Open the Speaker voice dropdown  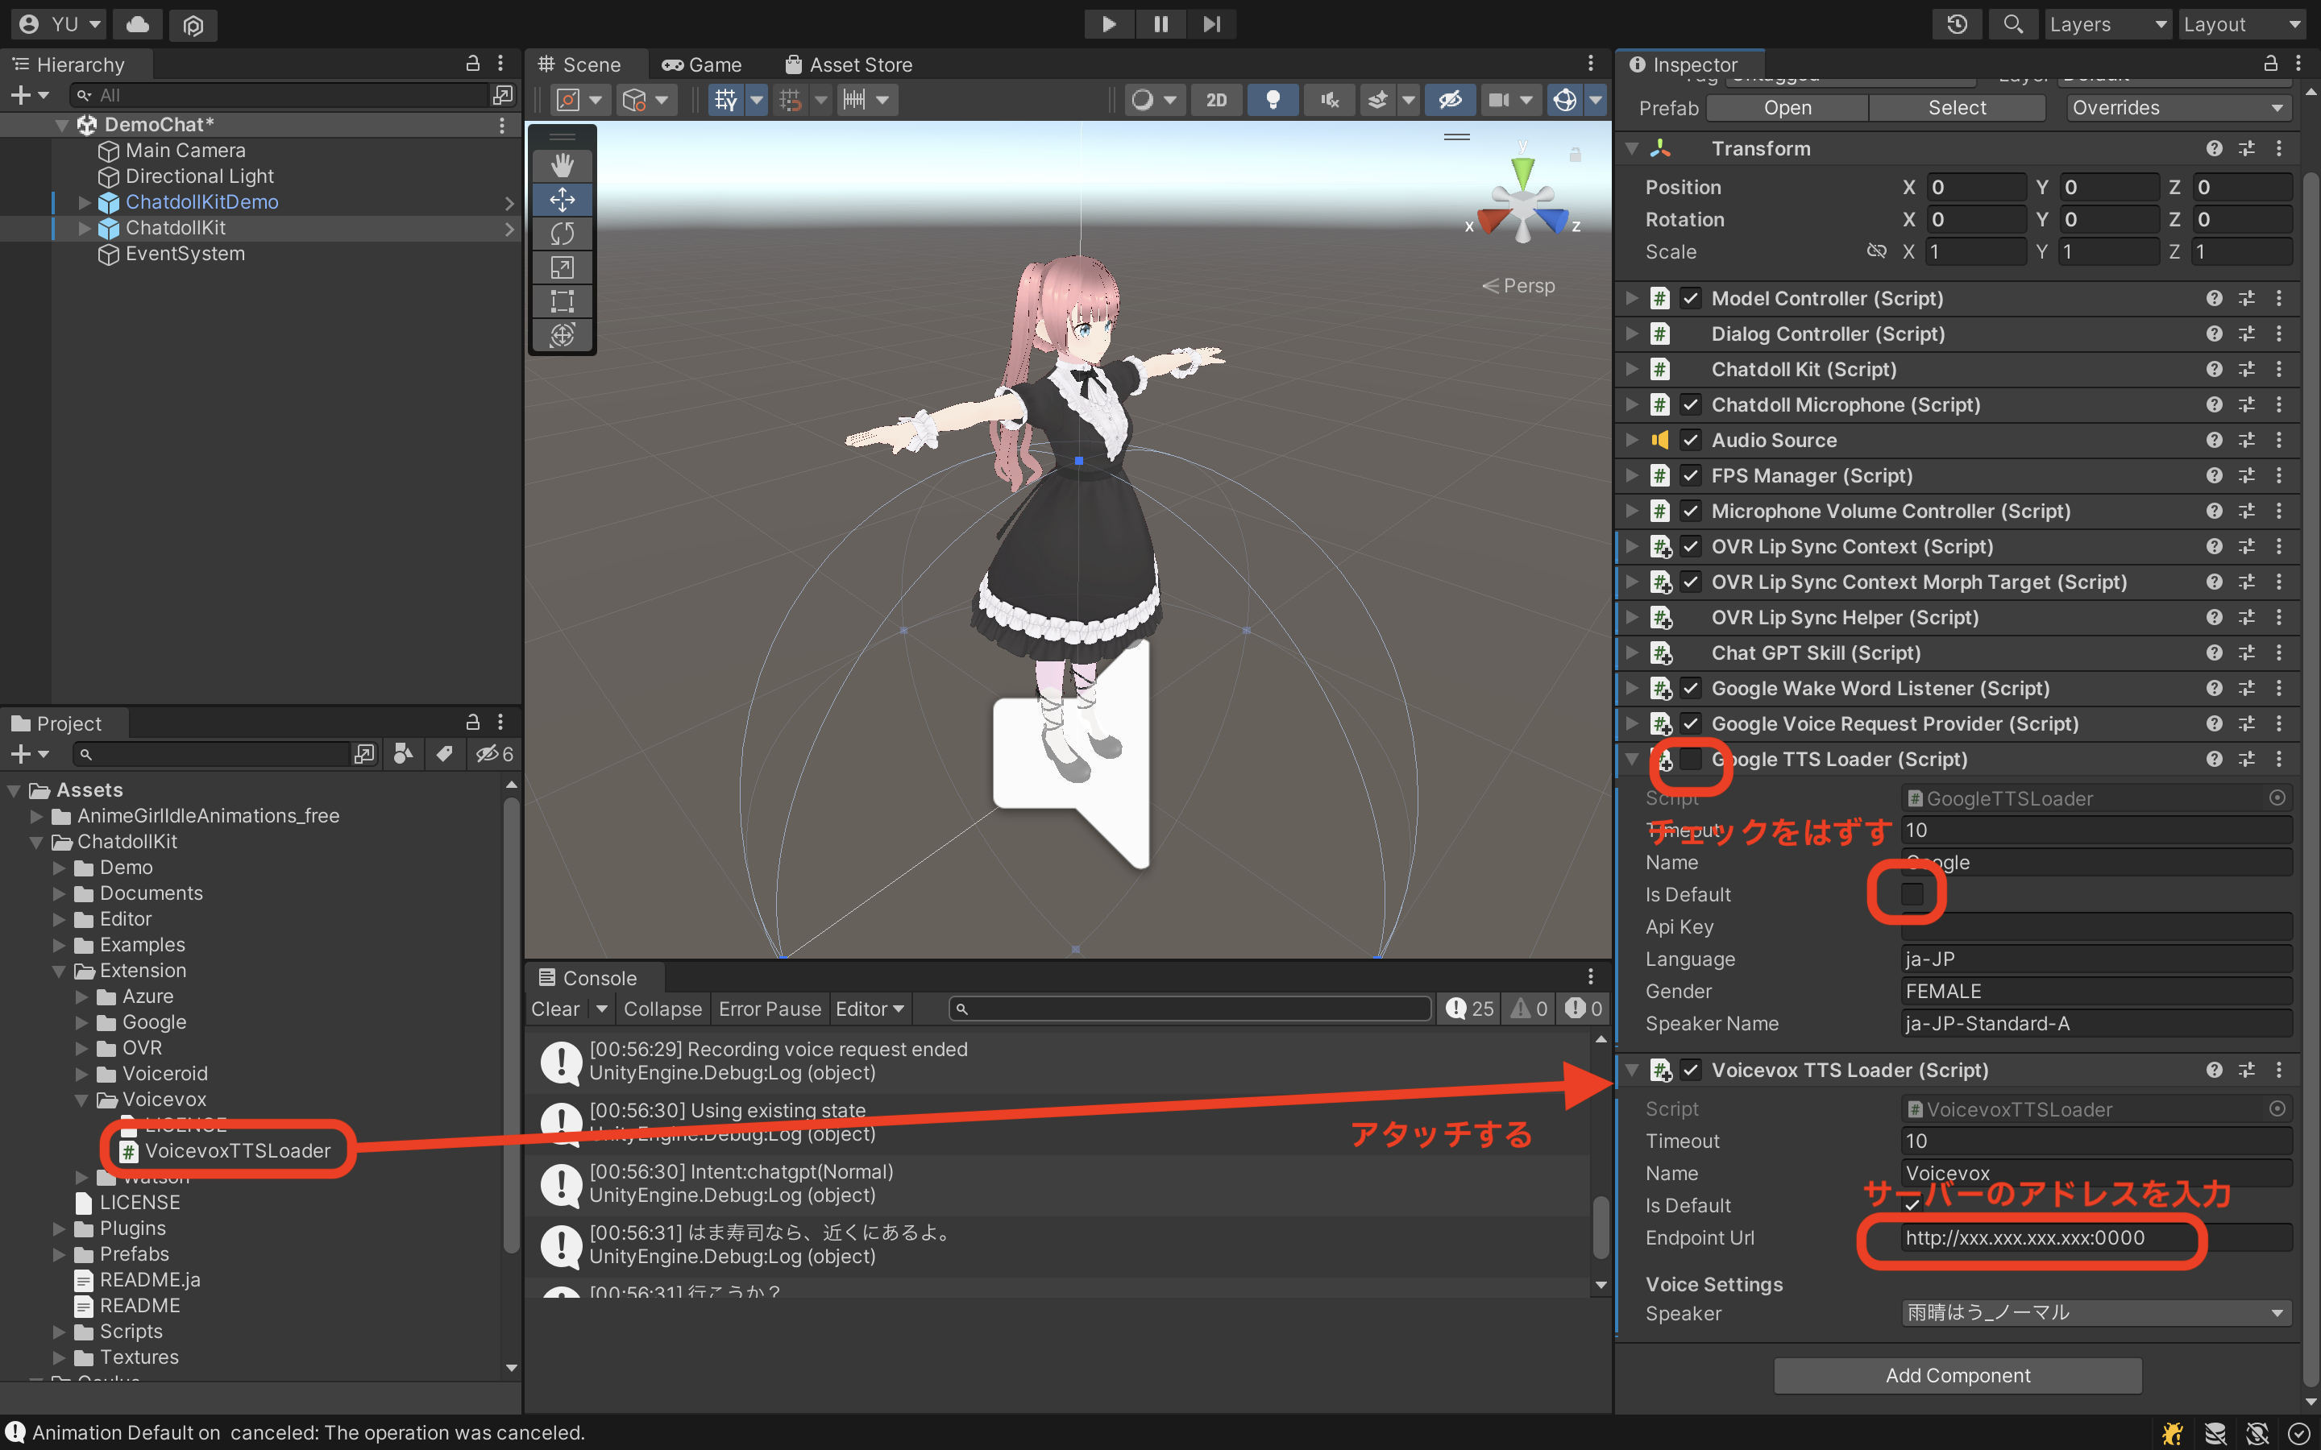click(2095, 1313)
